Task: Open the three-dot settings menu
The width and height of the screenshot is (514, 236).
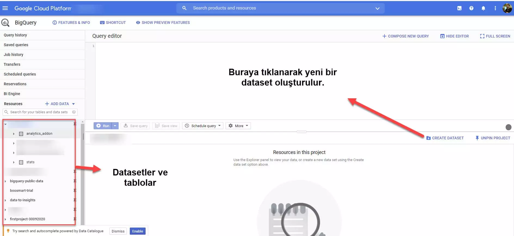Action: click(x=495, y=8)
